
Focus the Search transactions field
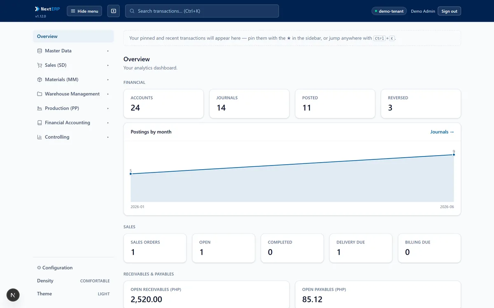202,11
